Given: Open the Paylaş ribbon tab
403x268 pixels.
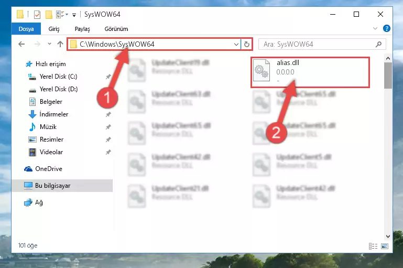Looking at the screenshot, I should 82,29.
